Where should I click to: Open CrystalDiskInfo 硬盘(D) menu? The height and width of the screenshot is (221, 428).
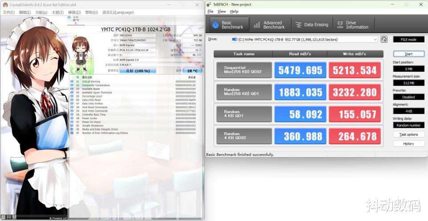(74, 13)
